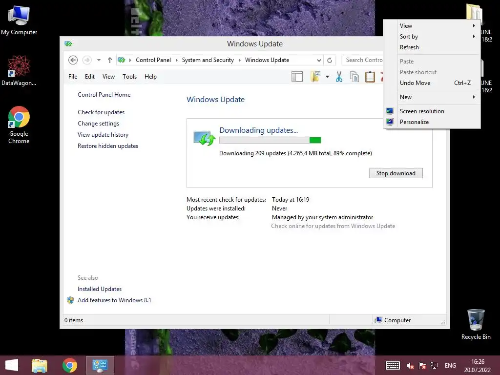Click the Windows Update icon in address bar
Screen dimensions: 500x375
122,60
